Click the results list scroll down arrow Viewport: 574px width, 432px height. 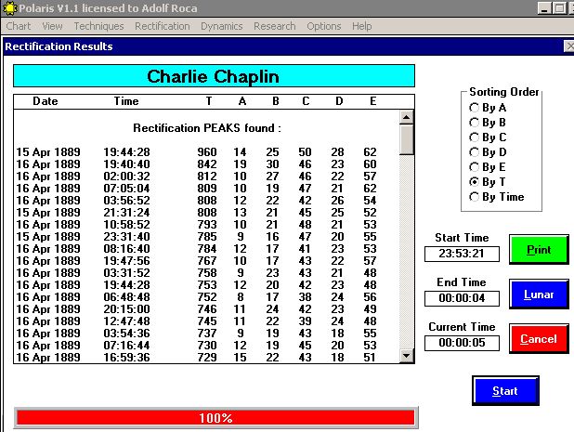(x=406, y=356)
